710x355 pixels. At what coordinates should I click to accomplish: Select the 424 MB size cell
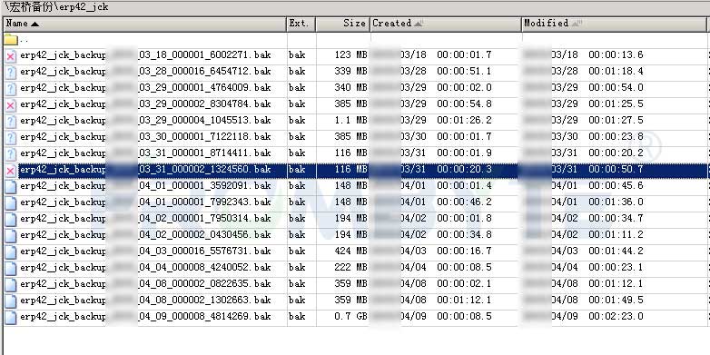click(x=351, y=251)
